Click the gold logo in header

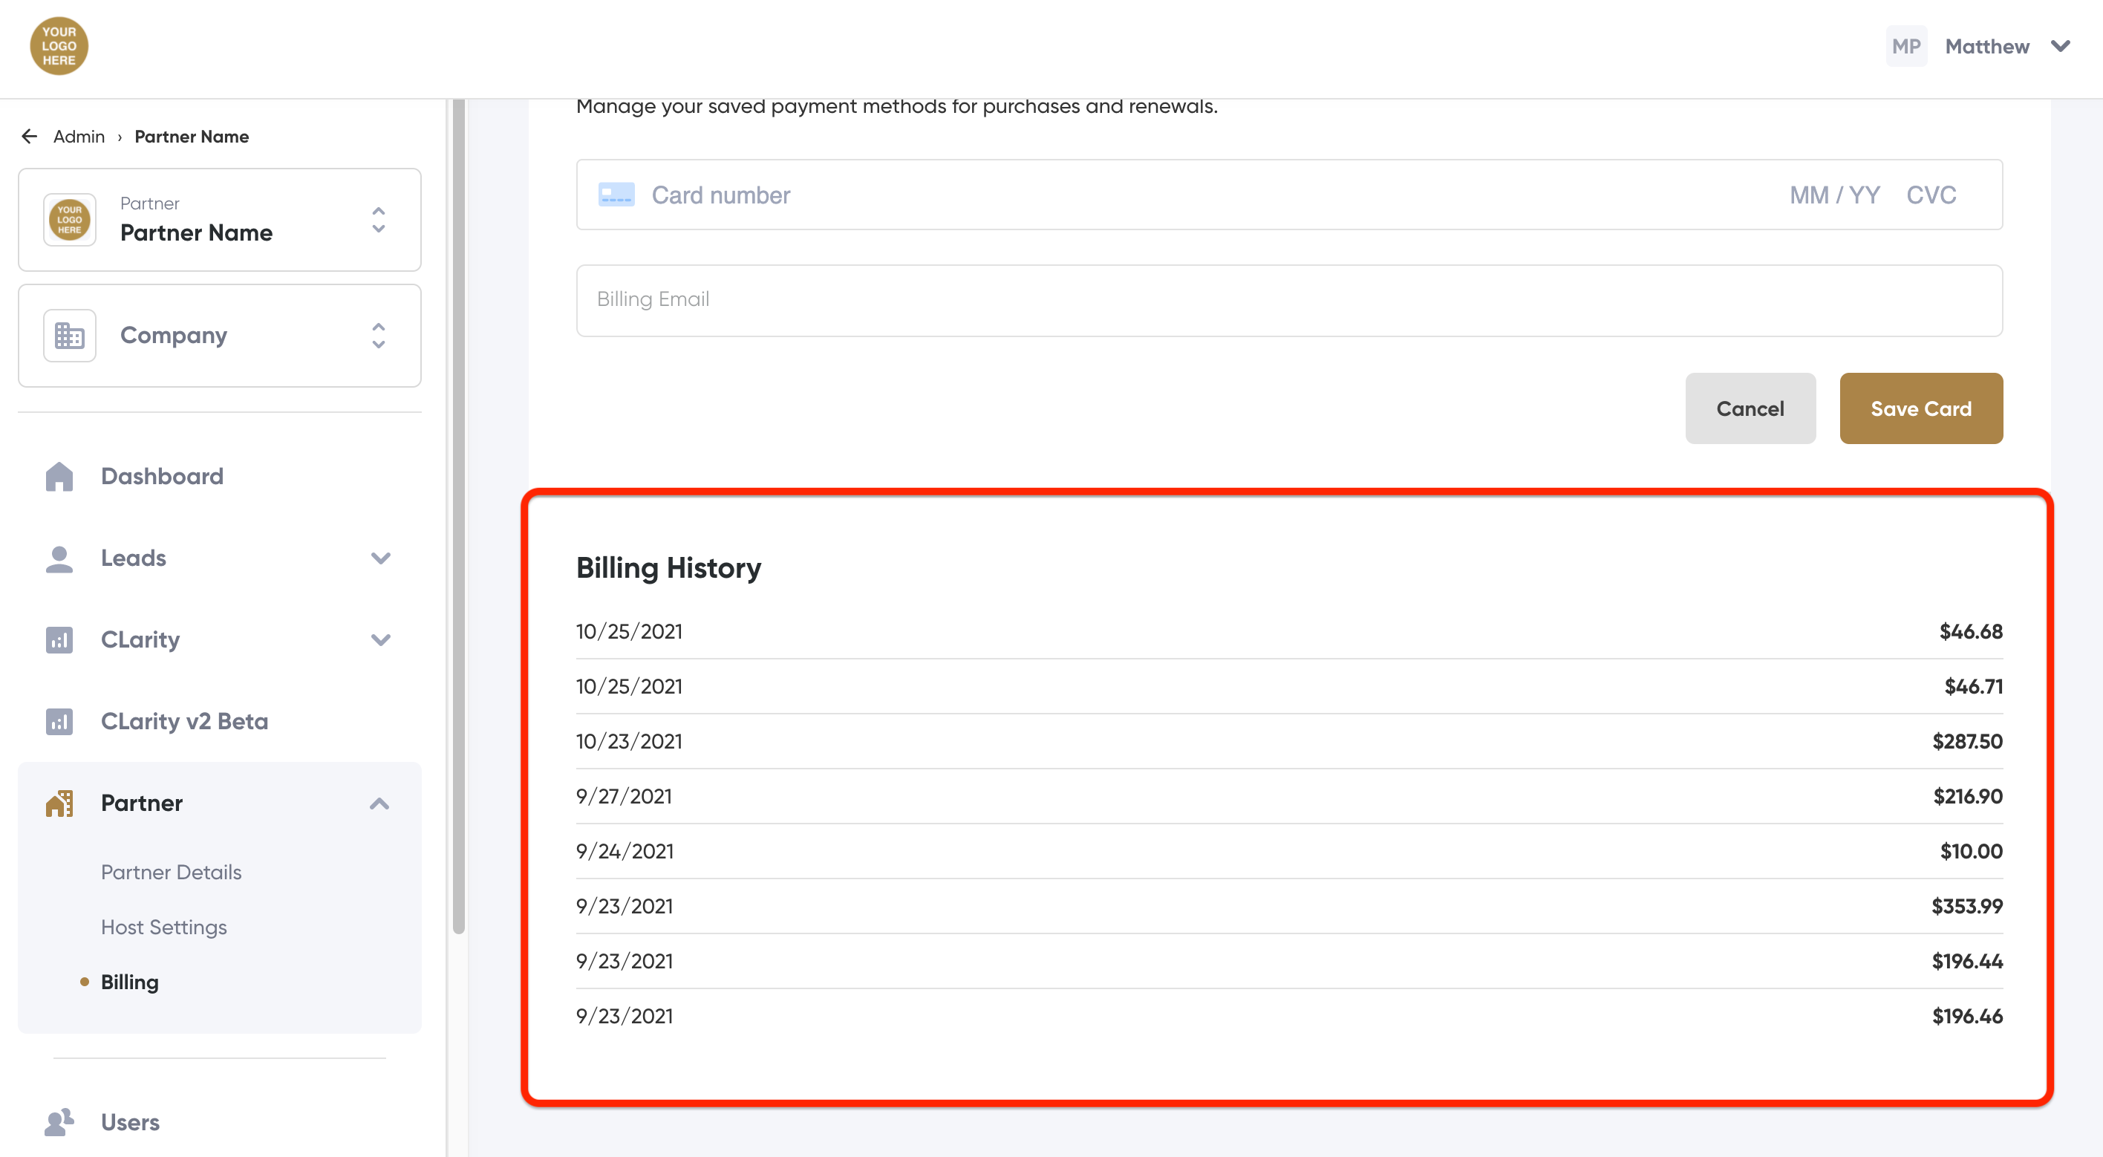(x=59, y=47)
